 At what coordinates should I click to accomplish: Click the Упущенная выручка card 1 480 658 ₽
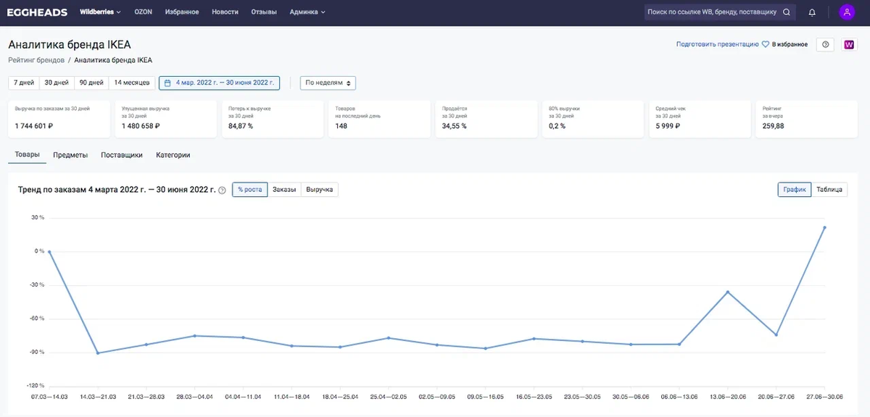(x=166, y=119)
